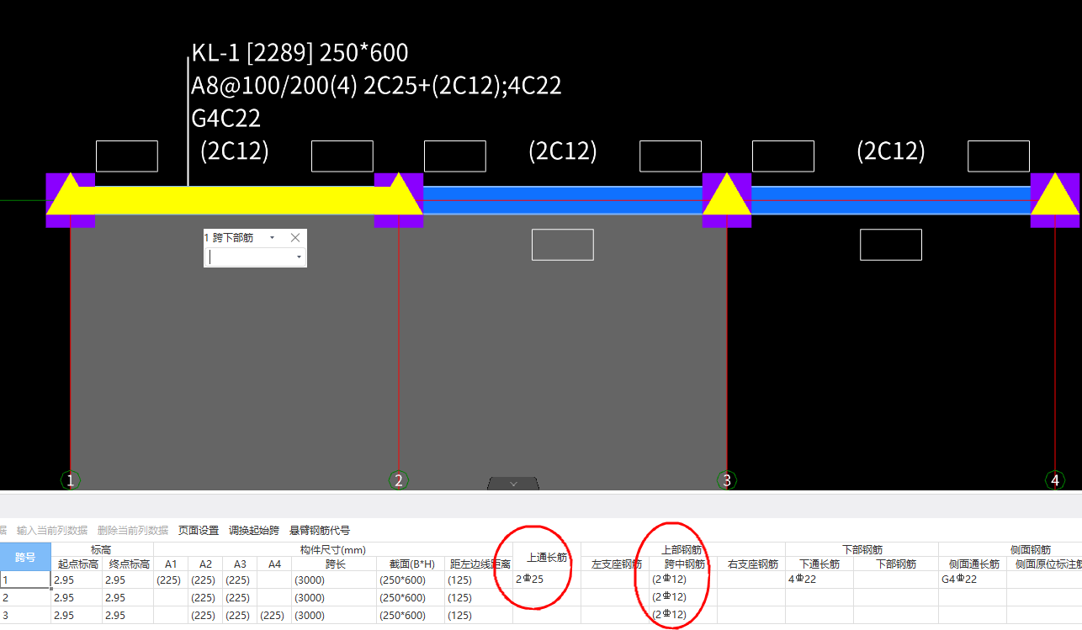Click span 3 bottom rebar annotation box
1082x630 pixels.
click(891, 245)
